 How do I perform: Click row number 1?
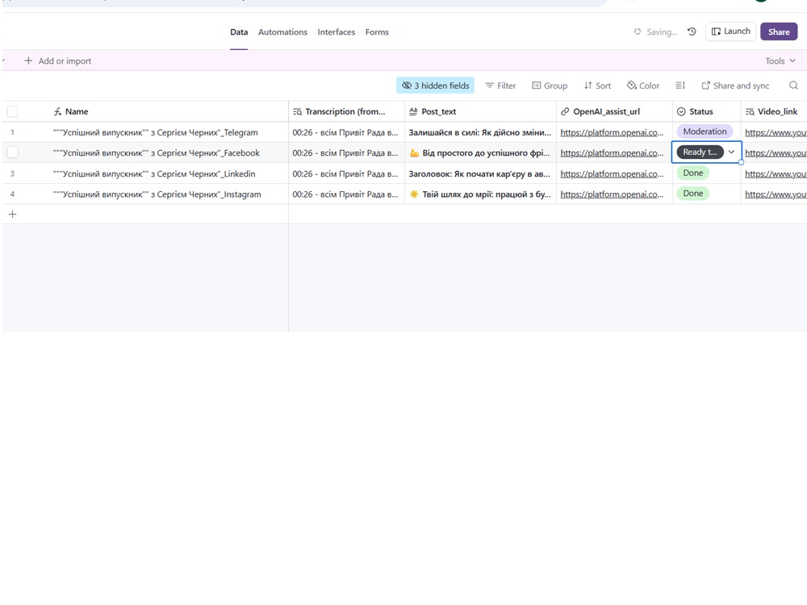[x=12, y=132]
